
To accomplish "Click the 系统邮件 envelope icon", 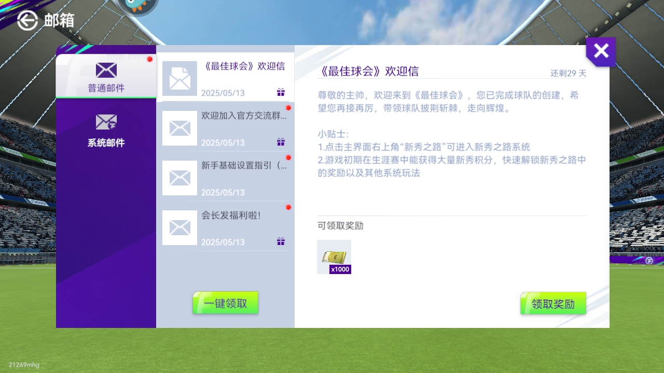I will [106, 122].
